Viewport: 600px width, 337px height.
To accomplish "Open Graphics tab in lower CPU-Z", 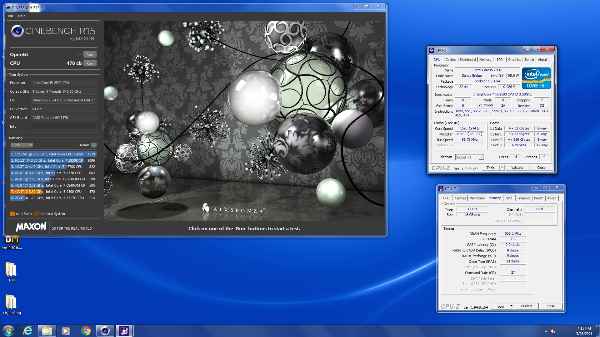I will (x=524, y=198).
